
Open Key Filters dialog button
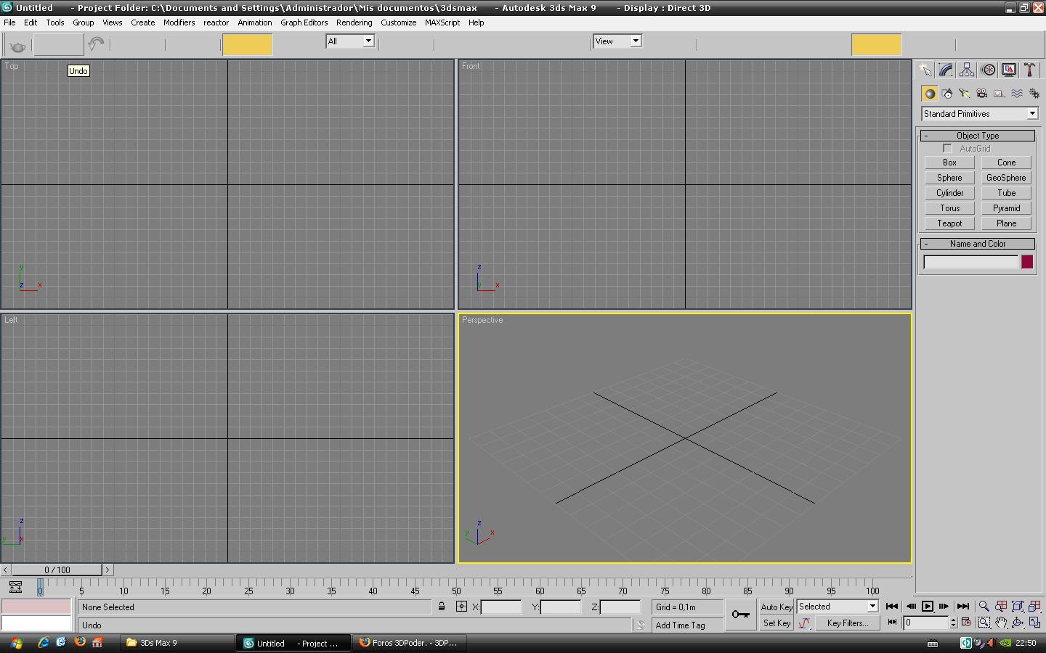pos(847,623)
